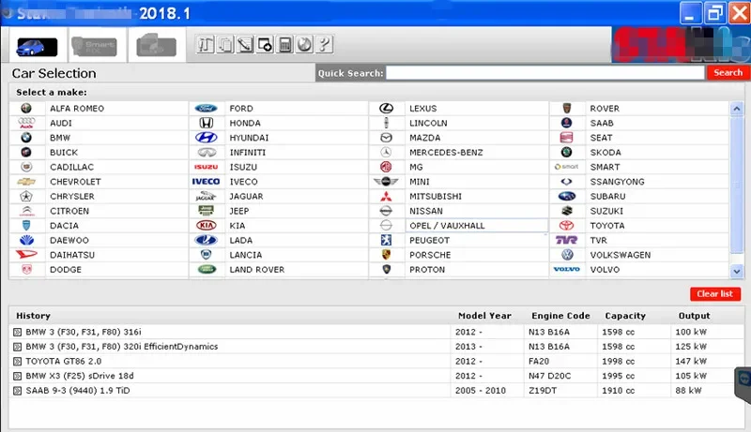Open the blue car selection tab
751x432 pixels.
37,46
